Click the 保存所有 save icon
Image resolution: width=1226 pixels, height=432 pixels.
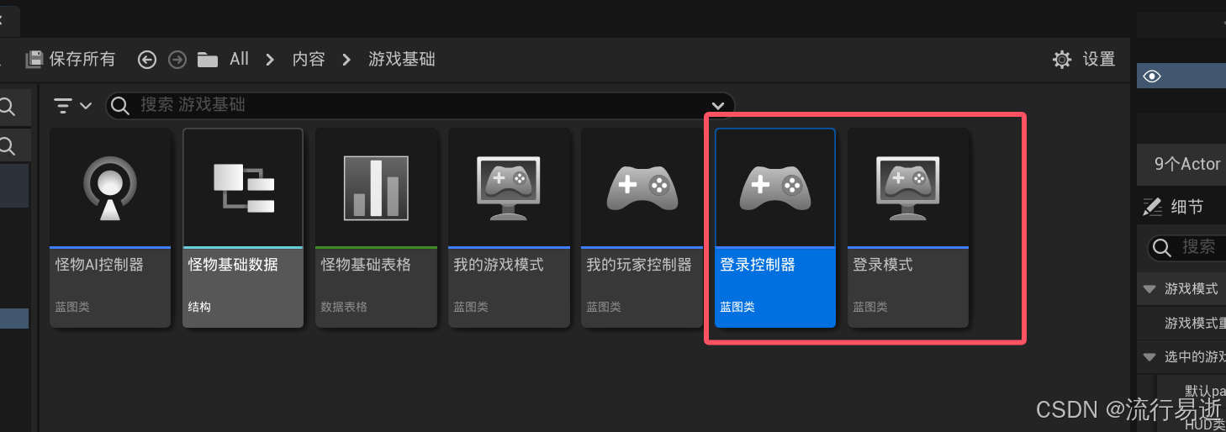[x=34, y=59]
